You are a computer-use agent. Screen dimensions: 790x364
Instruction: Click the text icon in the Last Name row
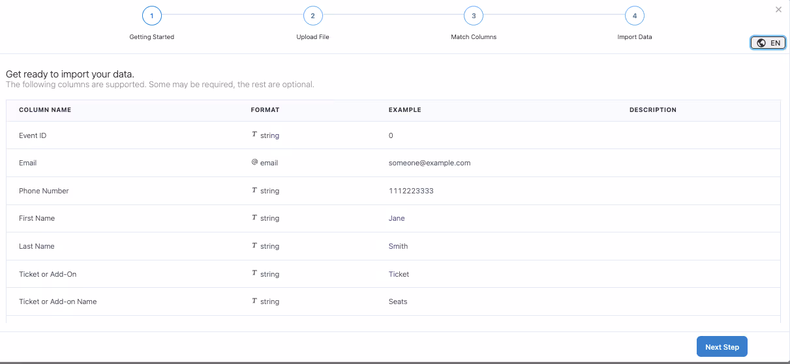pyautogui.click(x=254, y=245)
